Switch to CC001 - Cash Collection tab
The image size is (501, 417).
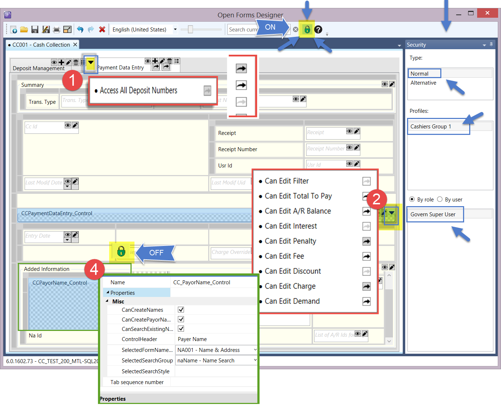coord(41,45)
